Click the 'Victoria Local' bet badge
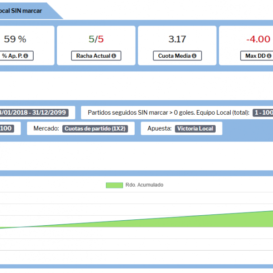Viewport: 273px width, 273px height. point(195,129)
